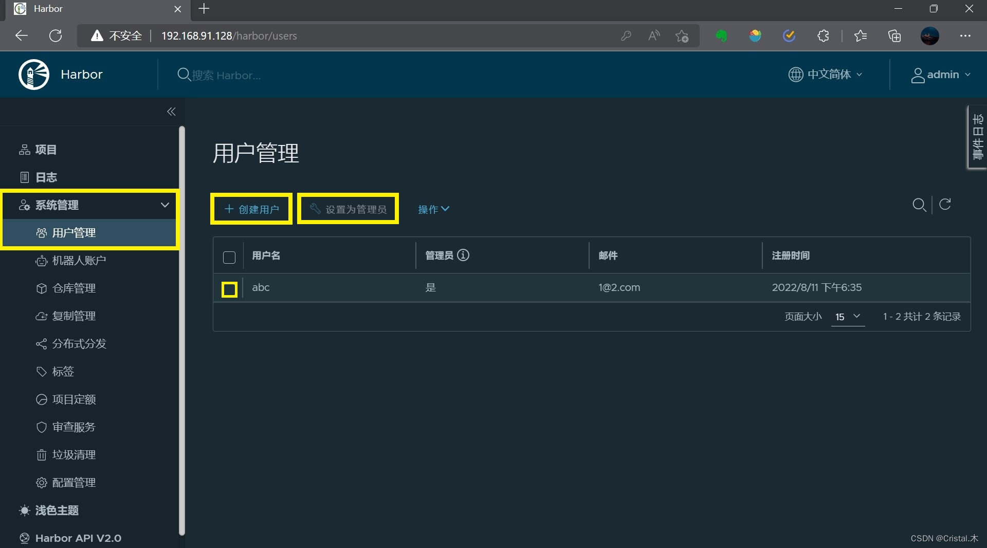Image resolution: width=987 pixels, height=548 pixels.
Task: Open 项目 in the sidebar
Action: click(x=38, y=150)
